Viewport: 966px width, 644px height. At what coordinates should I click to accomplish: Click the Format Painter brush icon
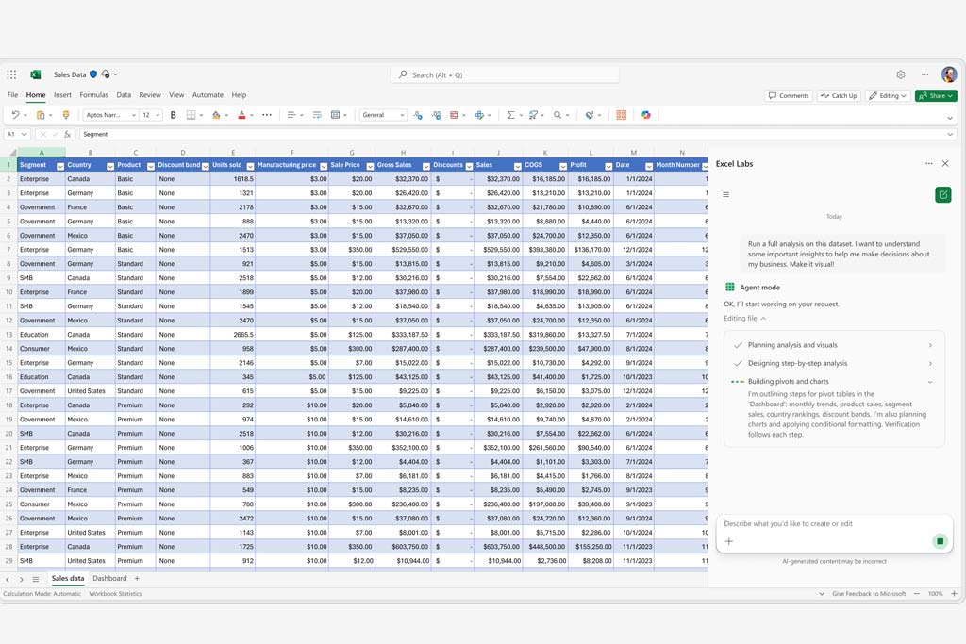point(65,115)
